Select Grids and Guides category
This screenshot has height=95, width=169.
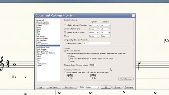pyautogui.click(x=42, y=38)
